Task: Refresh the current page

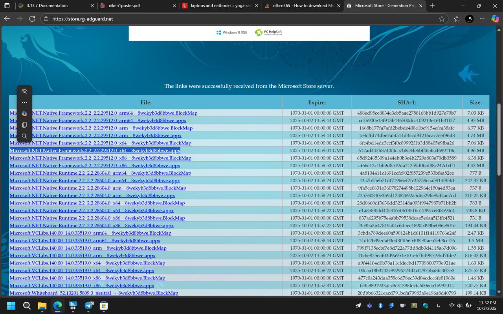Action: point(32,19)
